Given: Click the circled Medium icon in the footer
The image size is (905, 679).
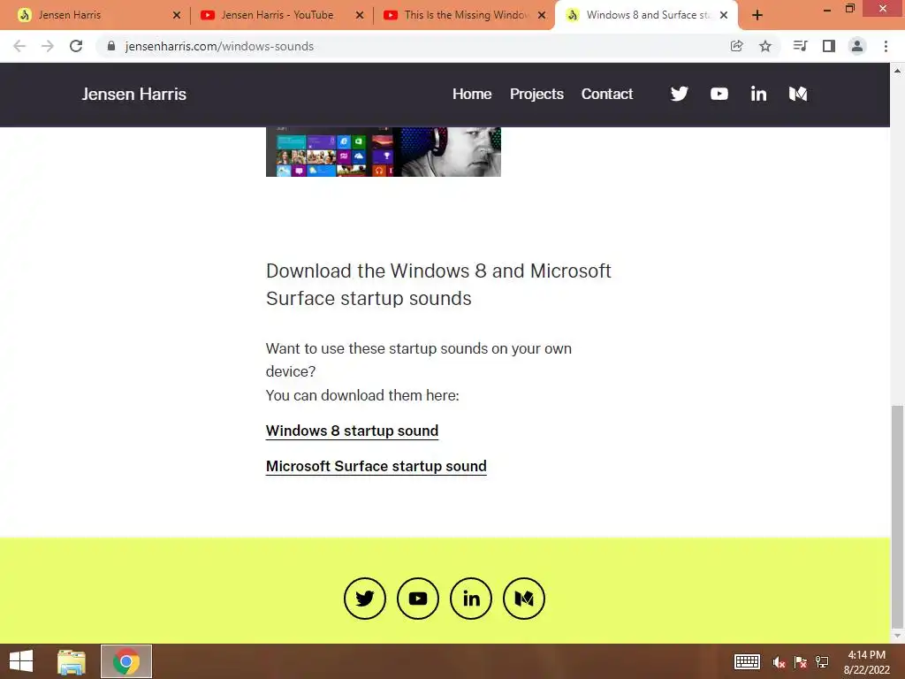Looking at the screenshot, I should (x=524, y=599).
